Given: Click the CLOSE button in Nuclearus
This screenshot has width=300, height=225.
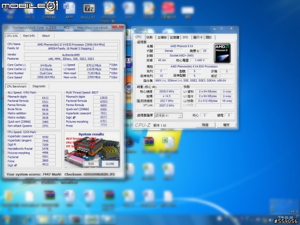Looking at the screenshot, I should click(110, 164).
